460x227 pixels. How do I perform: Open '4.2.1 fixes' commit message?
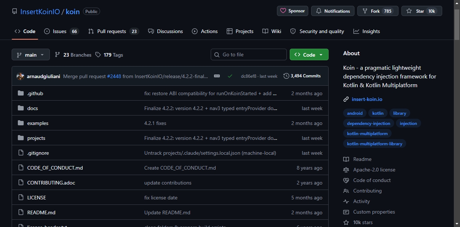click(155, 123)
